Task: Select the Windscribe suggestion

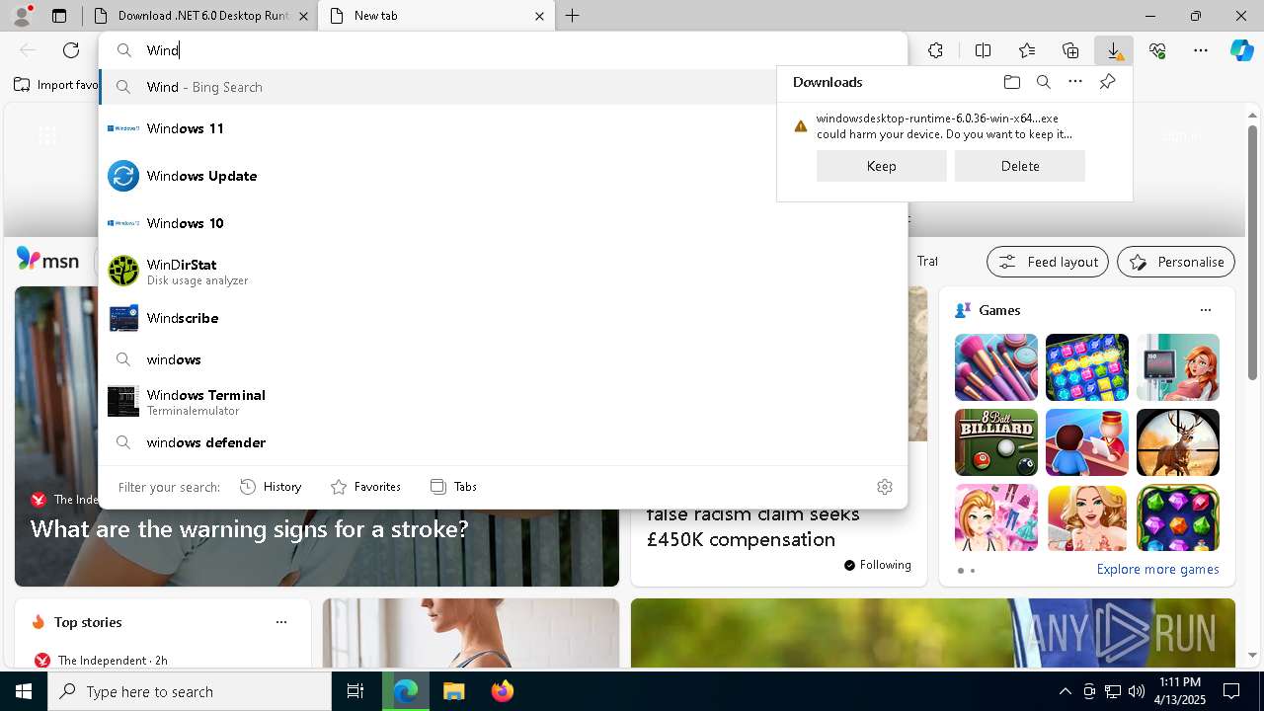Action: 504,318
